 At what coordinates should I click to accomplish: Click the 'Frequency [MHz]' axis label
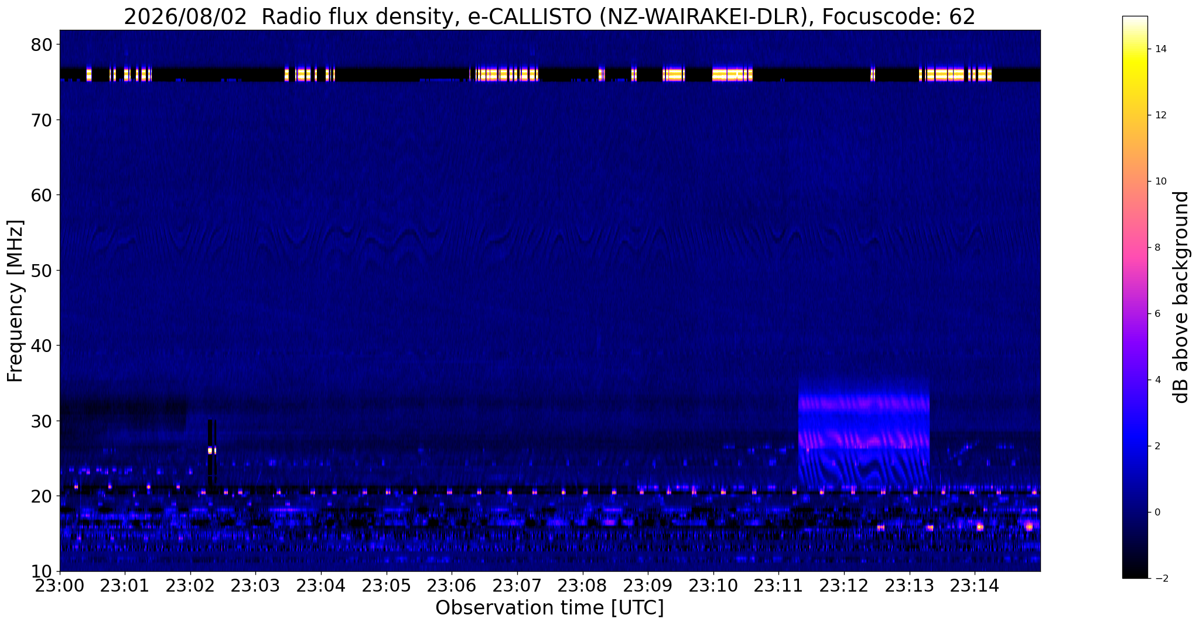click(x=15, y=300)
